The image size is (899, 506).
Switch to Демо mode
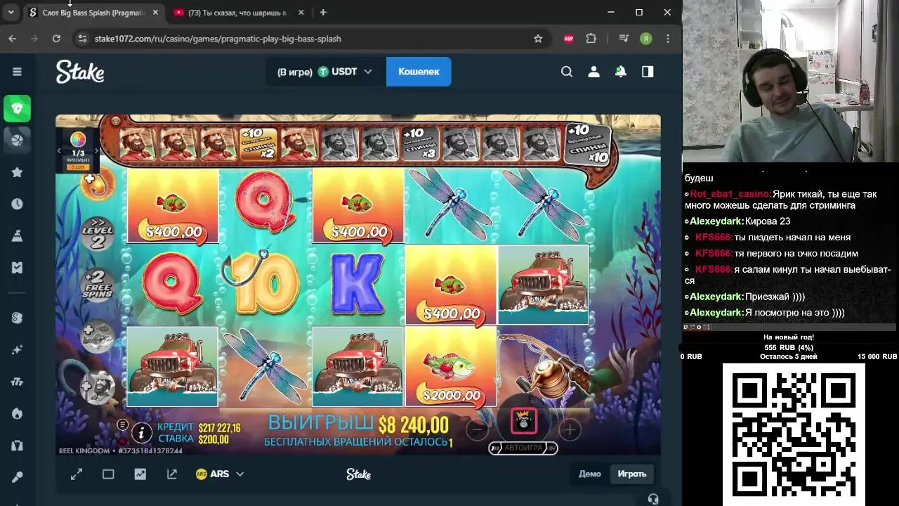[590, 474]
